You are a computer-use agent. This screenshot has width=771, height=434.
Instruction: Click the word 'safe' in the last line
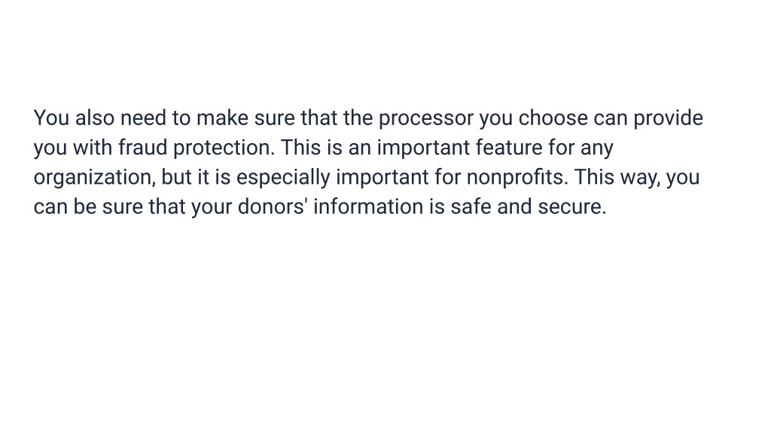pyautogui.click(x=471, y=206)
